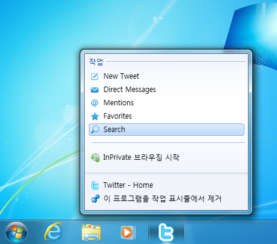The height and width of the screenshot is (244, 277).
Task: Start InPrivate 브라우징 시작 session
Action: [166, 157]
